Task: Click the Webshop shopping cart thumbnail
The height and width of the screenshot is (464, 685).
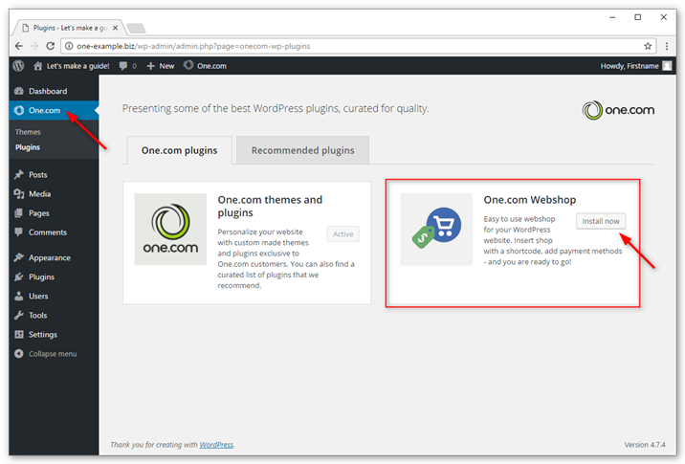Action: coord(436,230)
